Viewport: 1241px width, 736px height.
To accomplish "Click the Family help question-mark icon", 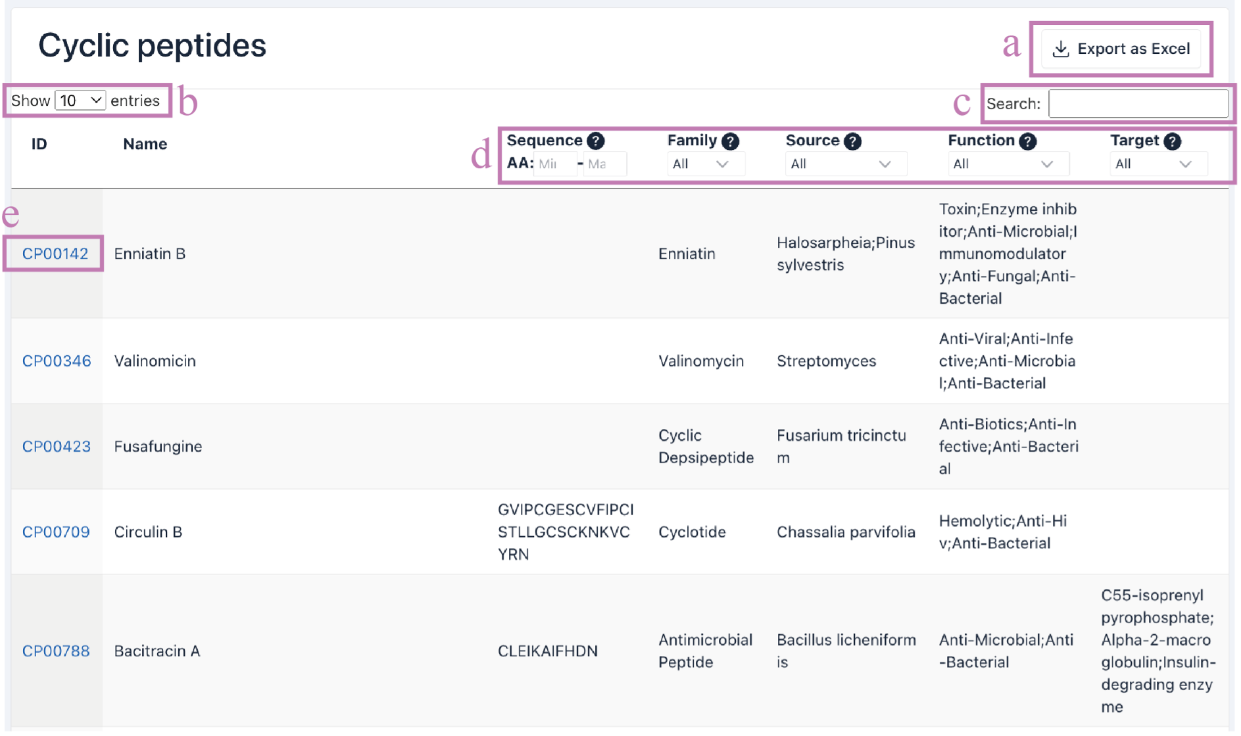I will tap(730, 141).
